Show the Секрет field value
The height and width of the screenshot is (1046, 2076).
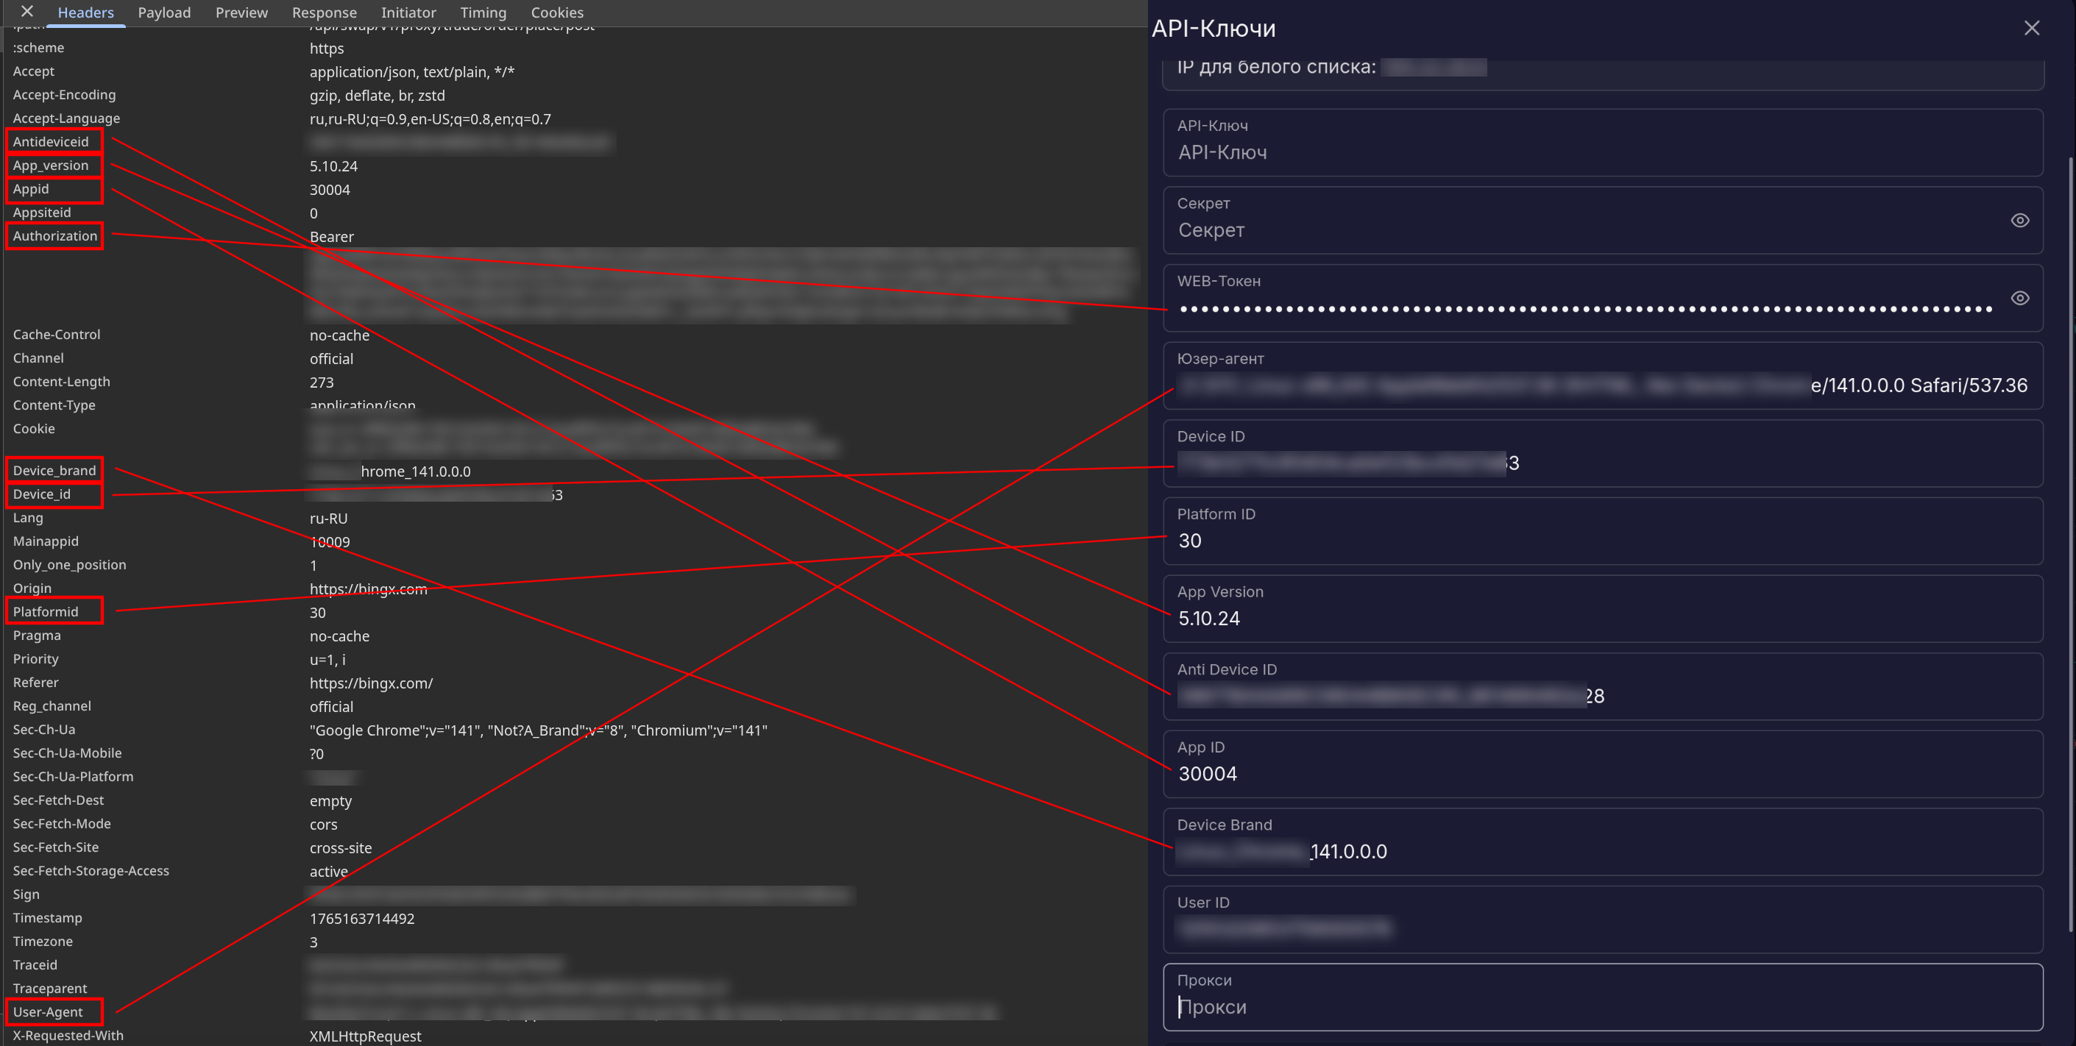(2019, 220)
